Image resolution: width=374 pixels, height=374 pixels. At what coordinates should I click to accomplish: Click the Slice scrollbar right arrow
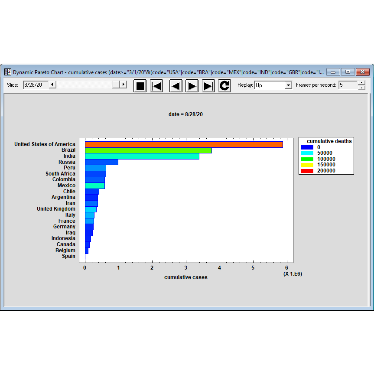point(123,85)
